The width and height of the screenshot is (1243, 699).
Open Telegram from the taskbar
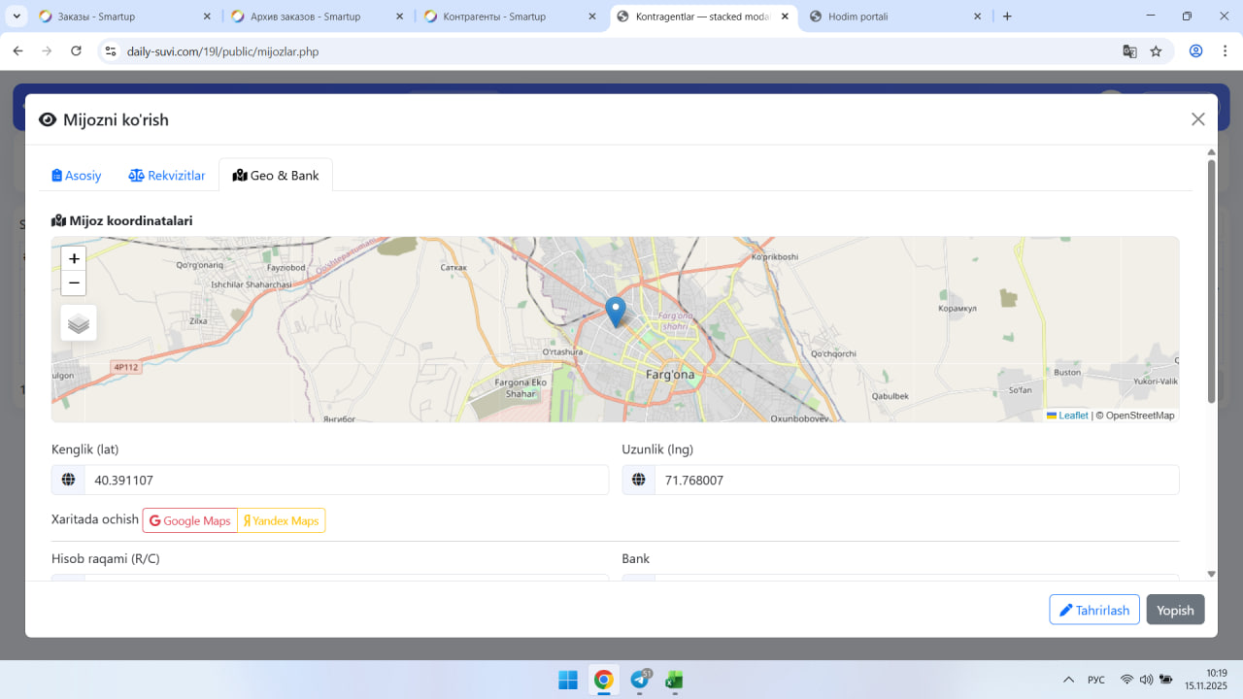click(x=640, y=680)
